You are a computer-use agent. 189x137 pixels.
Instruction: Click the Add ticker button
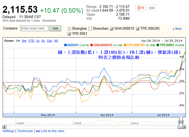(55, 28)
